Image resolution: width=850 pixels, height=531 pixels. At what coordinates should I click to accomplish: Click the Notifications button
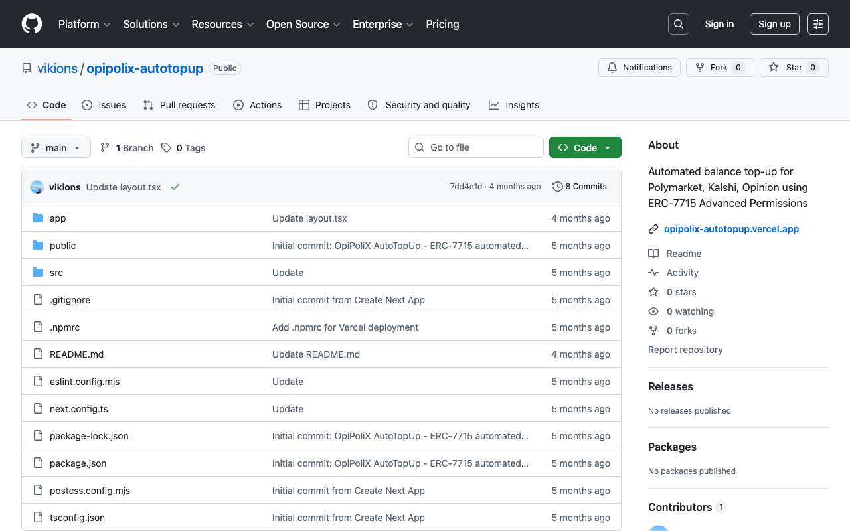pyautogui.click(x=639, y=68)
